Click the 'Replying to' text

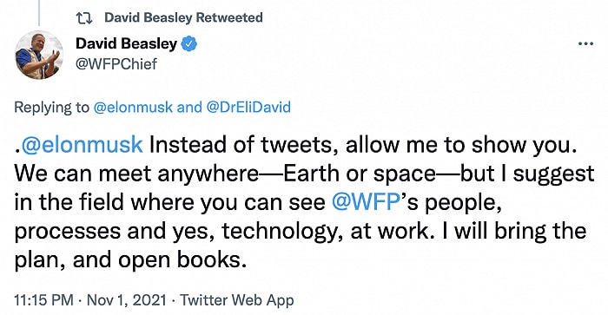click(x=51, y=108)
